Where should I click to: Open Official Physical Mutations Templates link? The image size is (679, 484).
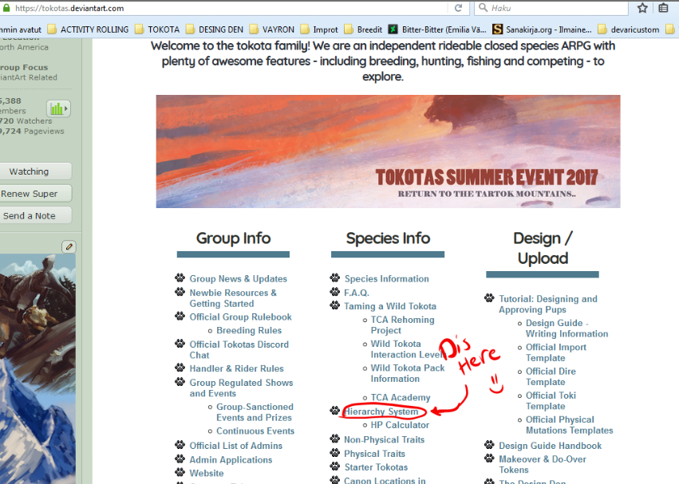tap(570, 425)
